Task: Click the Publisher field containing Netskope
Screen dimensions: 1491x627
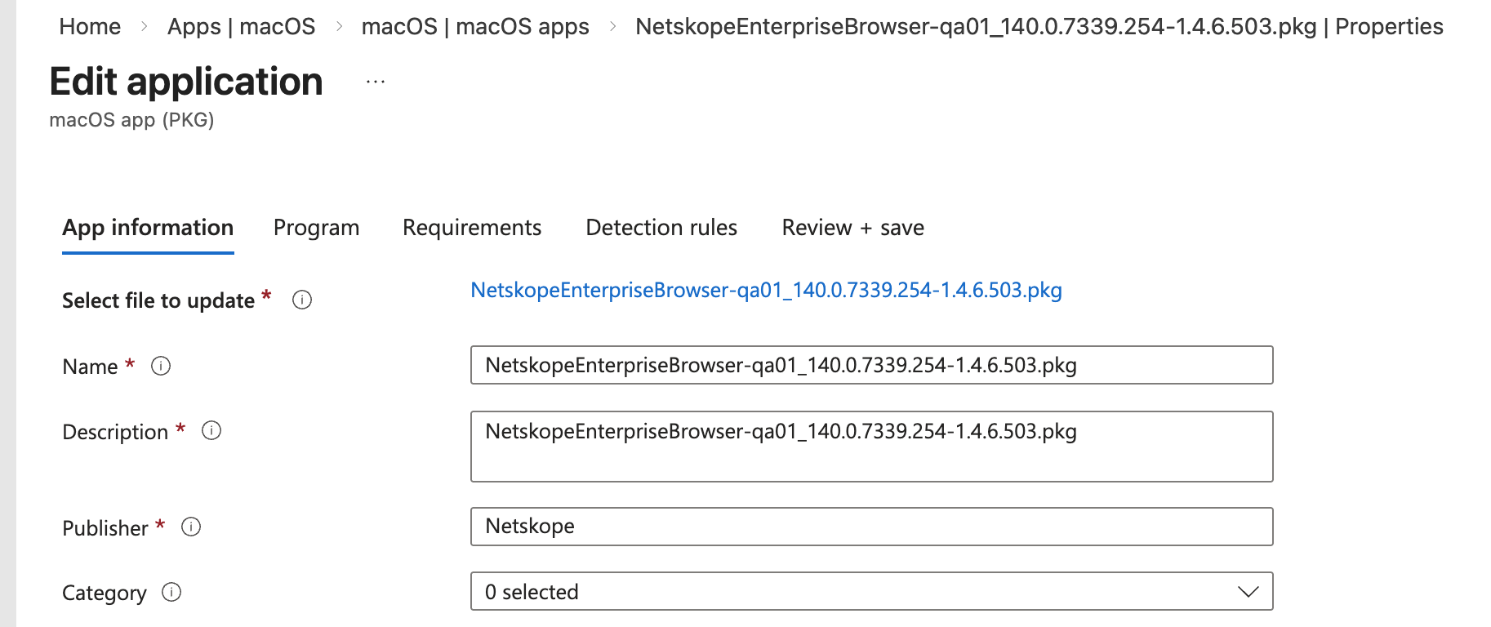Action: click(x=871, y=527)
